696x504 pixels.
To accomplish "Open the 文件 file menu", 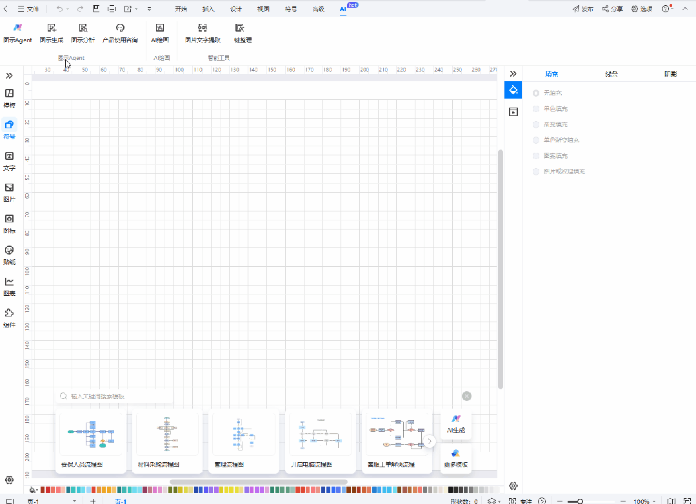I will tap(28, 9).
